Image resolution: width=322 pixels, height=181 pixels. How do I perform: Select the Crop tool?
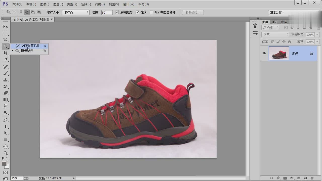(6, 53)
